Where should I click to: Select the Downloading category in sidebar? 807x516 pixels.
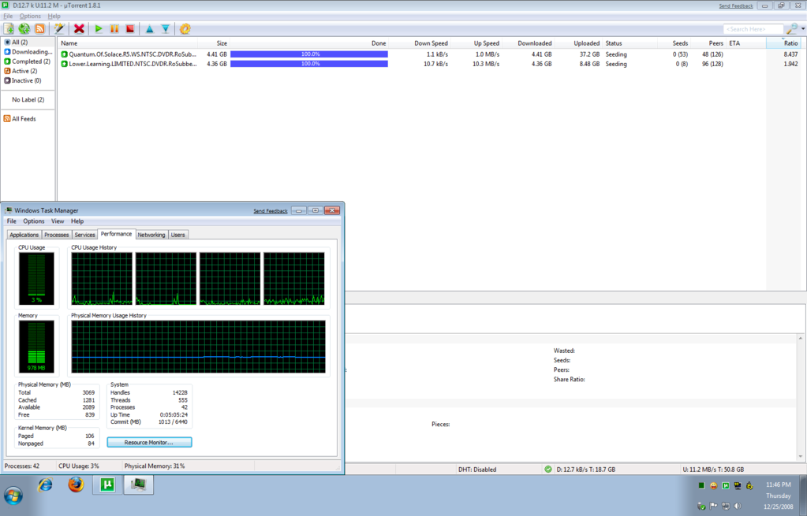coord(28,52)
